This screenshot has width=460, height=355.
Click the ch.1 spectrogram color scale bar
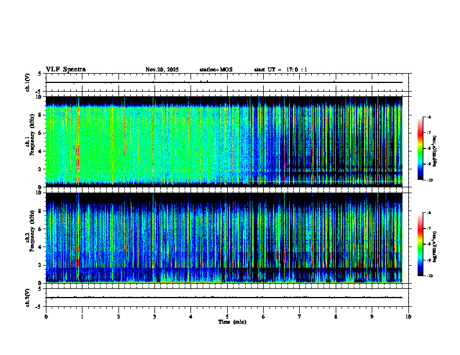(x=421, y=148)
